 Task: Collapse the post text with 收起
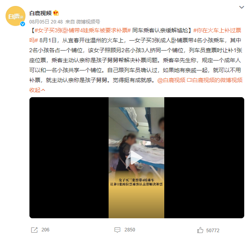[x=37, y=90]
